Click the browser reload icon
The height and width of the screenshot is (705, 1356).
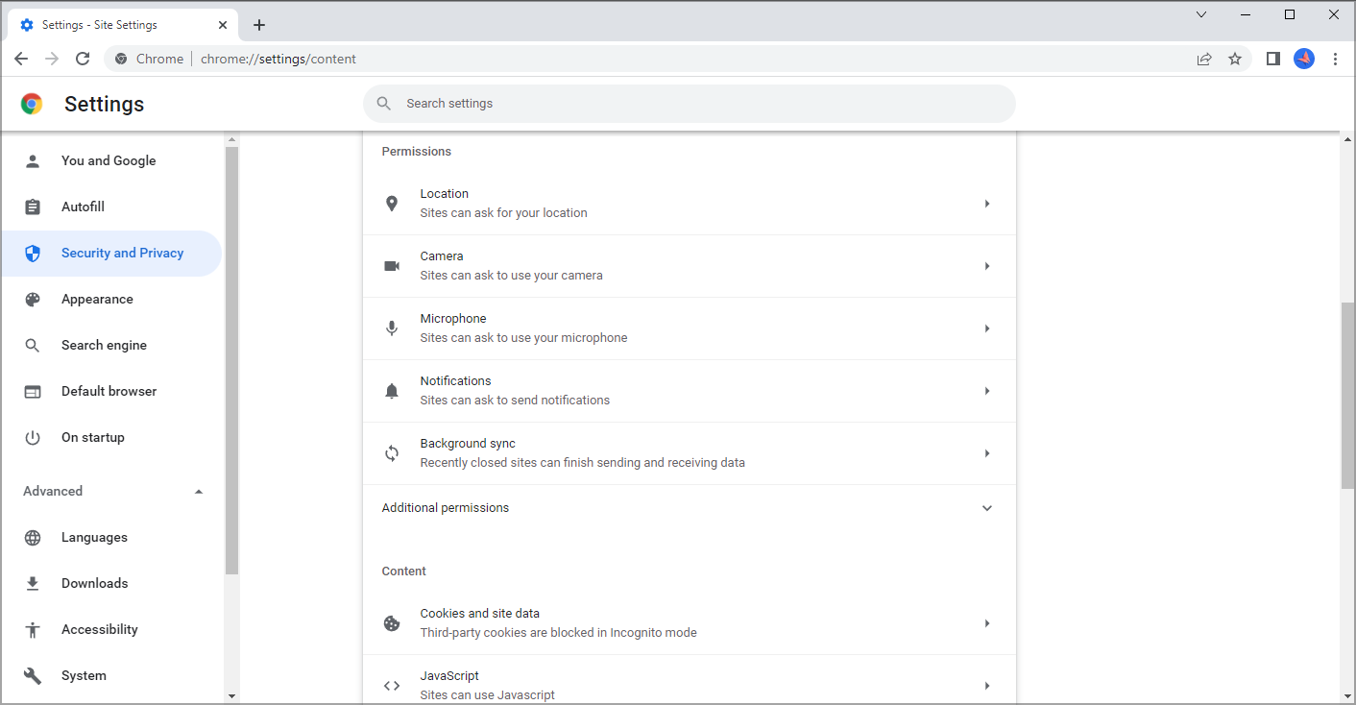[x=83, y=59]
